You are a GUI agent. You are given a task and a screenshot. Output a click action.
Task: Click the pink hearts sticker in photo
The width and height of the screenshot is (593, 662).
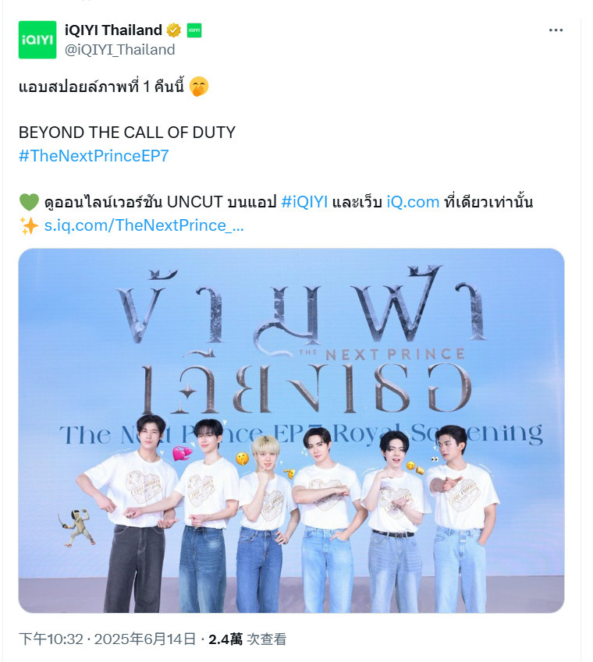pyautogui.click(x=182, y=454)
